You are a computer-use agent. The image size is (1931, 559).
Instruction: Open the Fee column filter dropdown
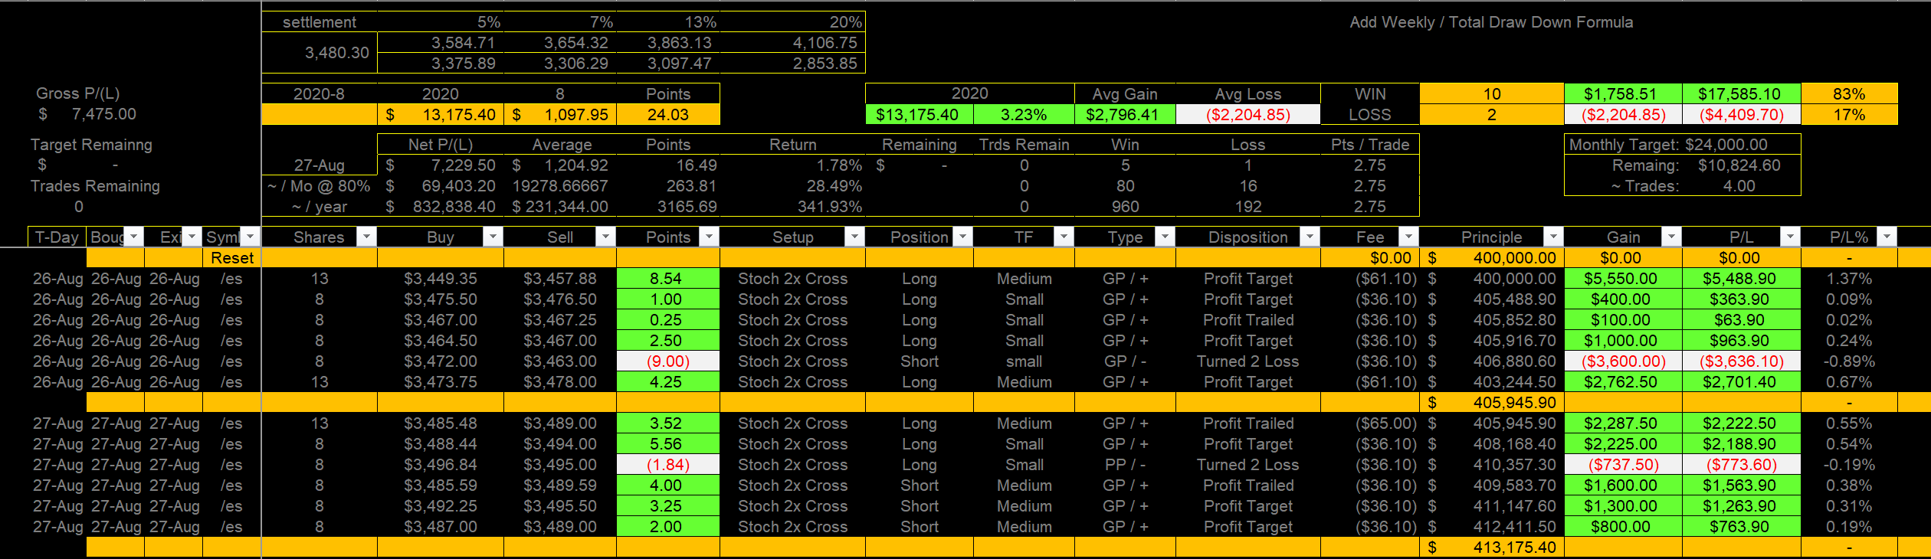point(1409,237)
